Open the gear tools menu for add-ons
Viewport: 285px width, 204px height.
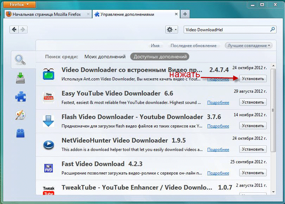(172, 29)
